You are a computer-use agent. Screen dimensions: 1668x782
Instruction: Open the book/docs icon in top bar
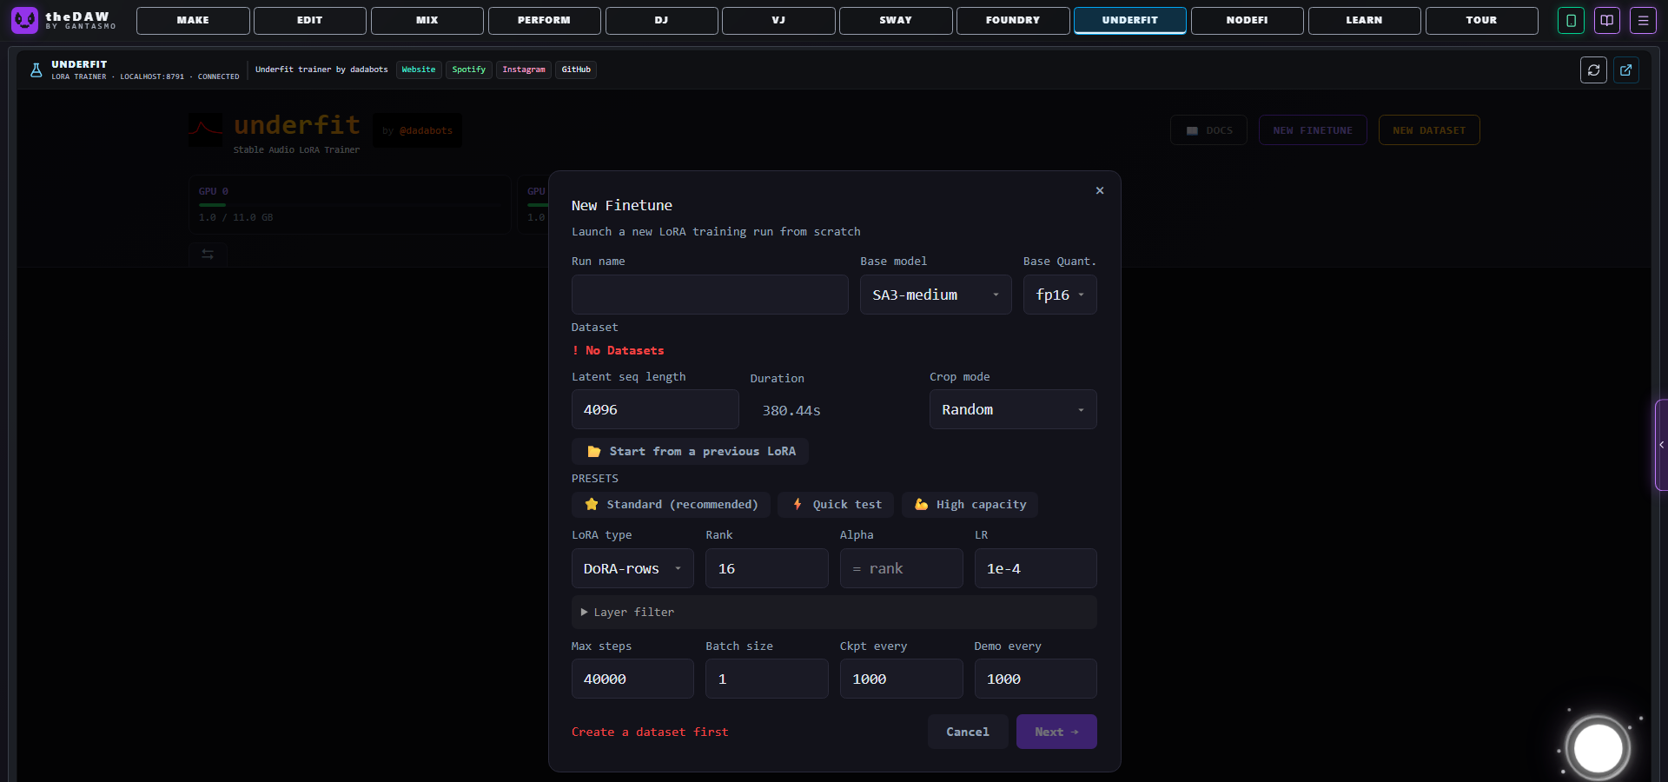(x=1607, y=20)
